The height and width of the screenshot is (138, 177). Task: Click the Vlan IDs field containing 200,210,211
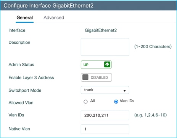coord(105,115)
